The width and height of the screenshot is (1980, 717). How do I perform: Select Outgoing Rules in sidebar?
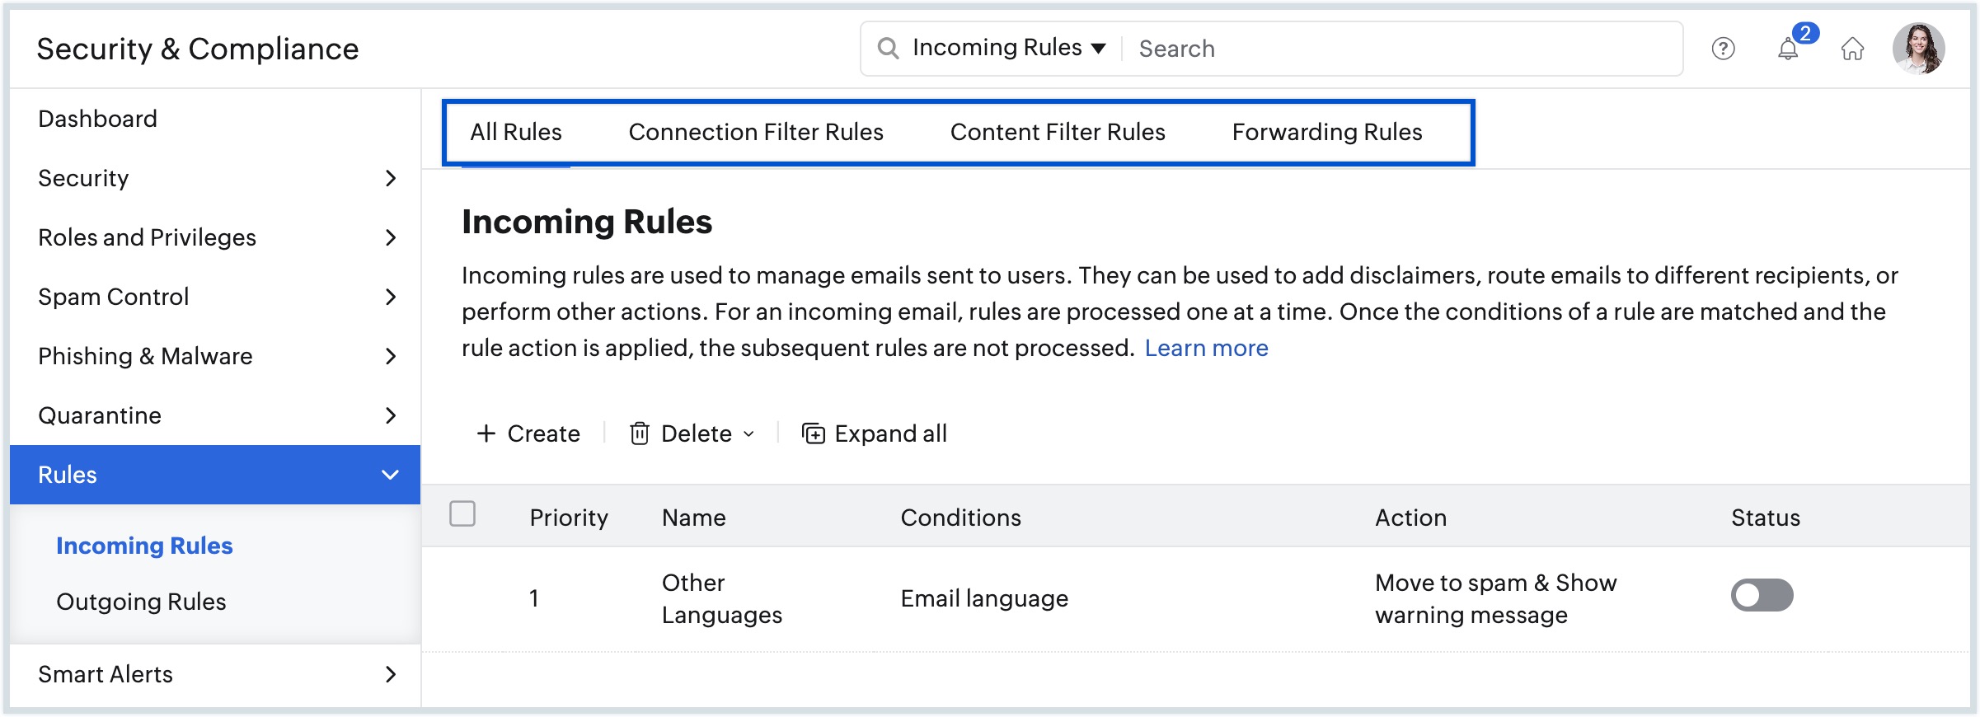[141, 602]
